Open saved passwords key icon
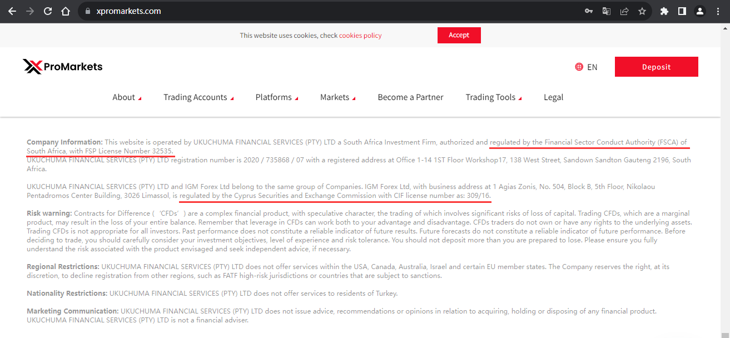 click(x=589, y=11)
